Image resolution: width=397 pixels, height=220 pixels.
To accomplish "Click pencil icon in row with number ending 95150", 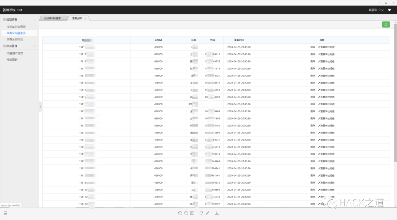I will (319, 125).
